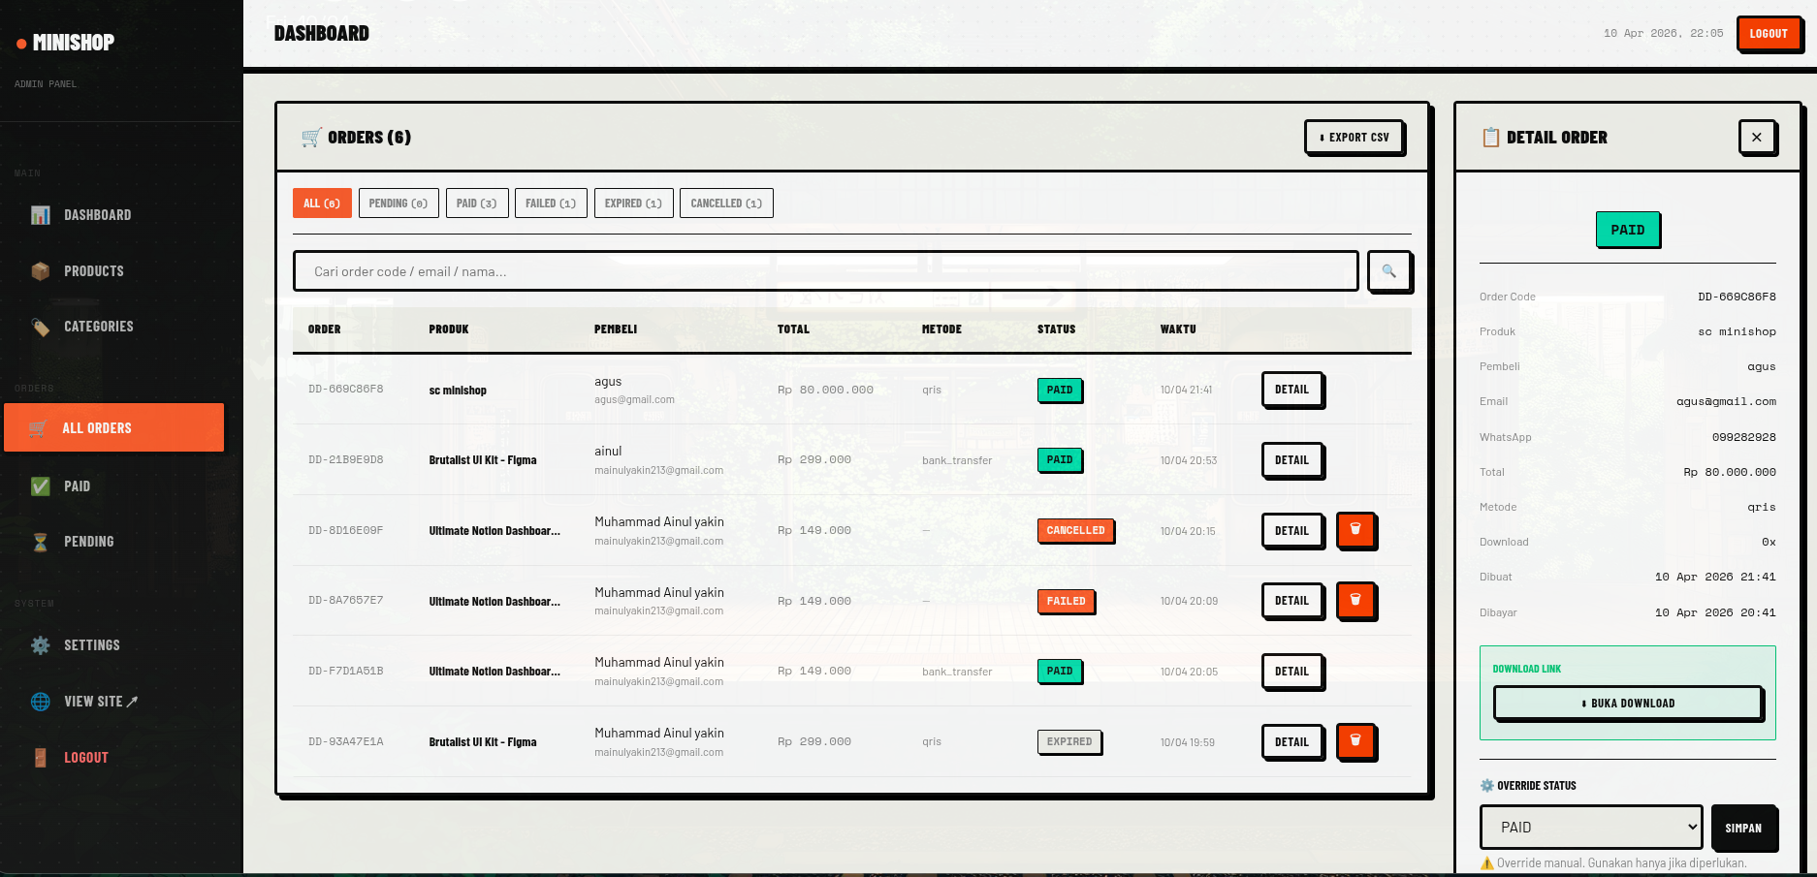Click the search magnifier icon button
The height and width of the screenshot is (877, 1817).
tap(1388, 271)
